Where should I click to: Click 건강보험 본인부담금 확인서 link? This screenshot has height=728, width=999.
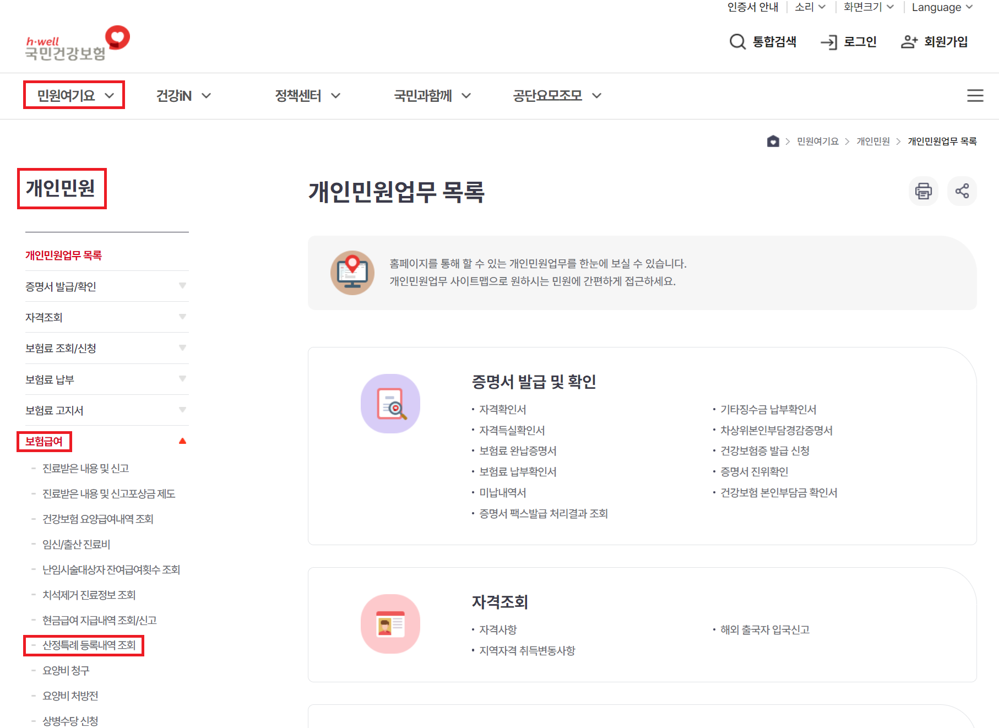(779, 493)
